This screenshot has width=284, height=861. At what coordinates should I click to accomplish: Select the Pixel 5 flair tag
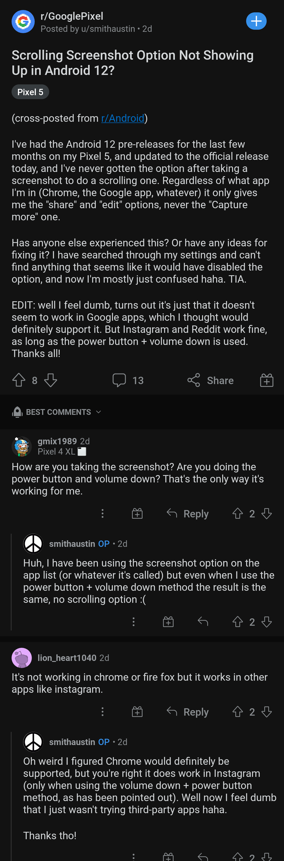pos(30,92)
